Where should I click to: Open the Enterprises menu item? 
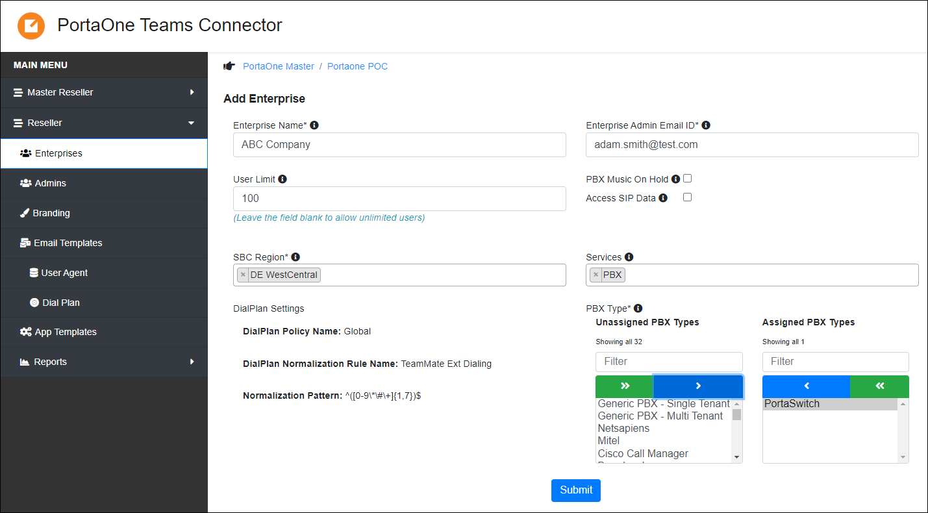pos(104,153)
